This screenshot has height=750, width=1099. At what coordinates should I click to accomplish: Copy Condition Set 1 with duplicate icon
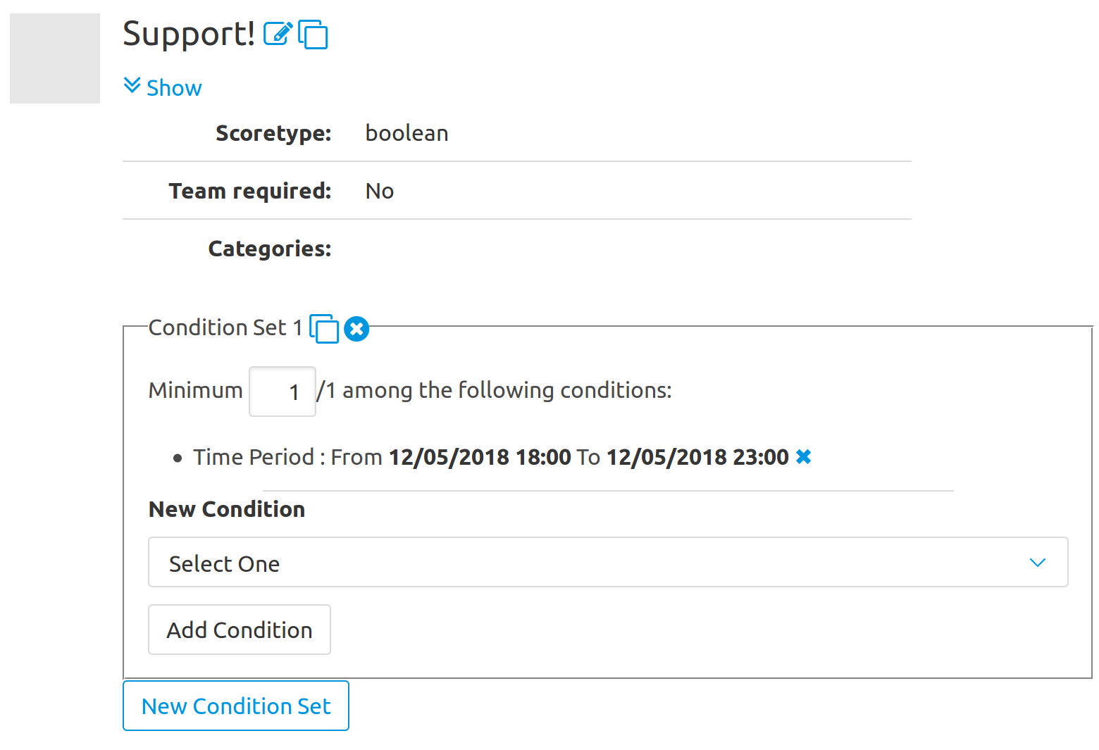coord(324,329)
